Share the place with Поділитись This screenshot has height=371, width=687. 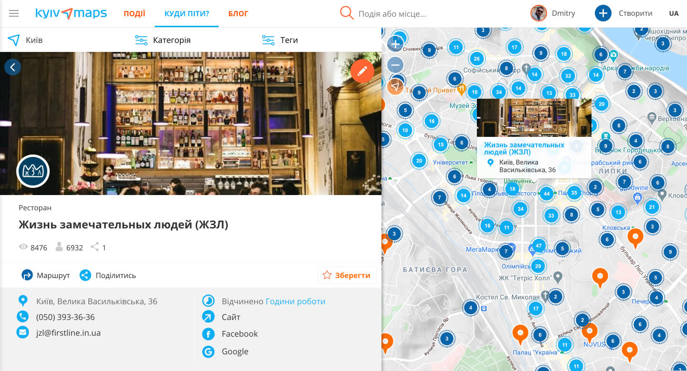pos(108,275)
